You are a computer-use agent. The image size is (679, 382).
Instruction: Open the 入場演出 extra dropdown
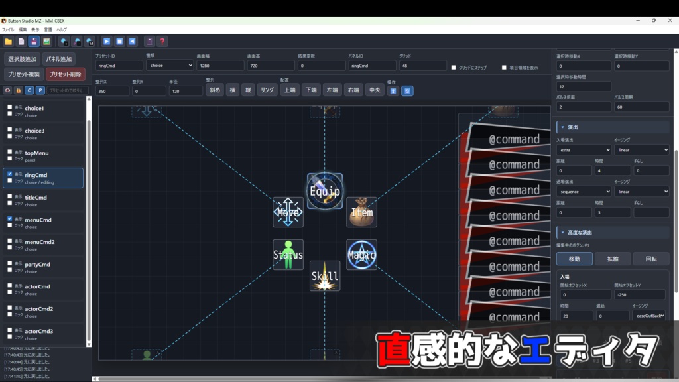coord(584,150)
